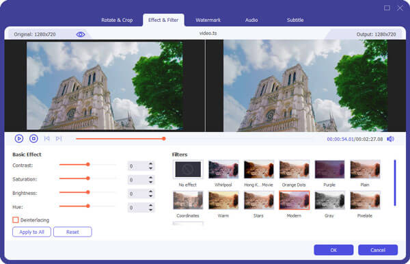
Task: Enable the Deinterlacing checkbox
Action: click(x=16, y=220)
